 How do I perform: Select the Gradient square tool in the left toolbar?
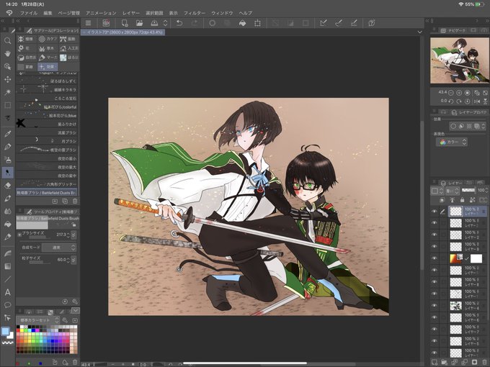click(7, 266)
